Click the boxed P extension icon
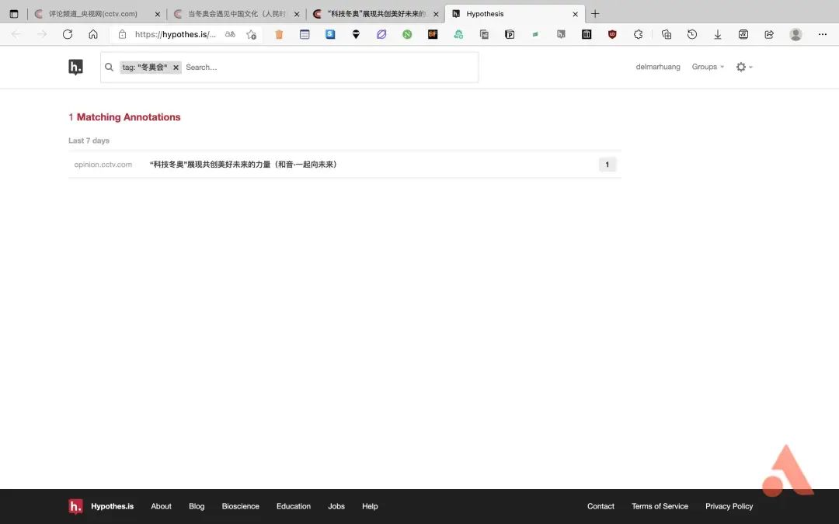 (x=510, y=34)
